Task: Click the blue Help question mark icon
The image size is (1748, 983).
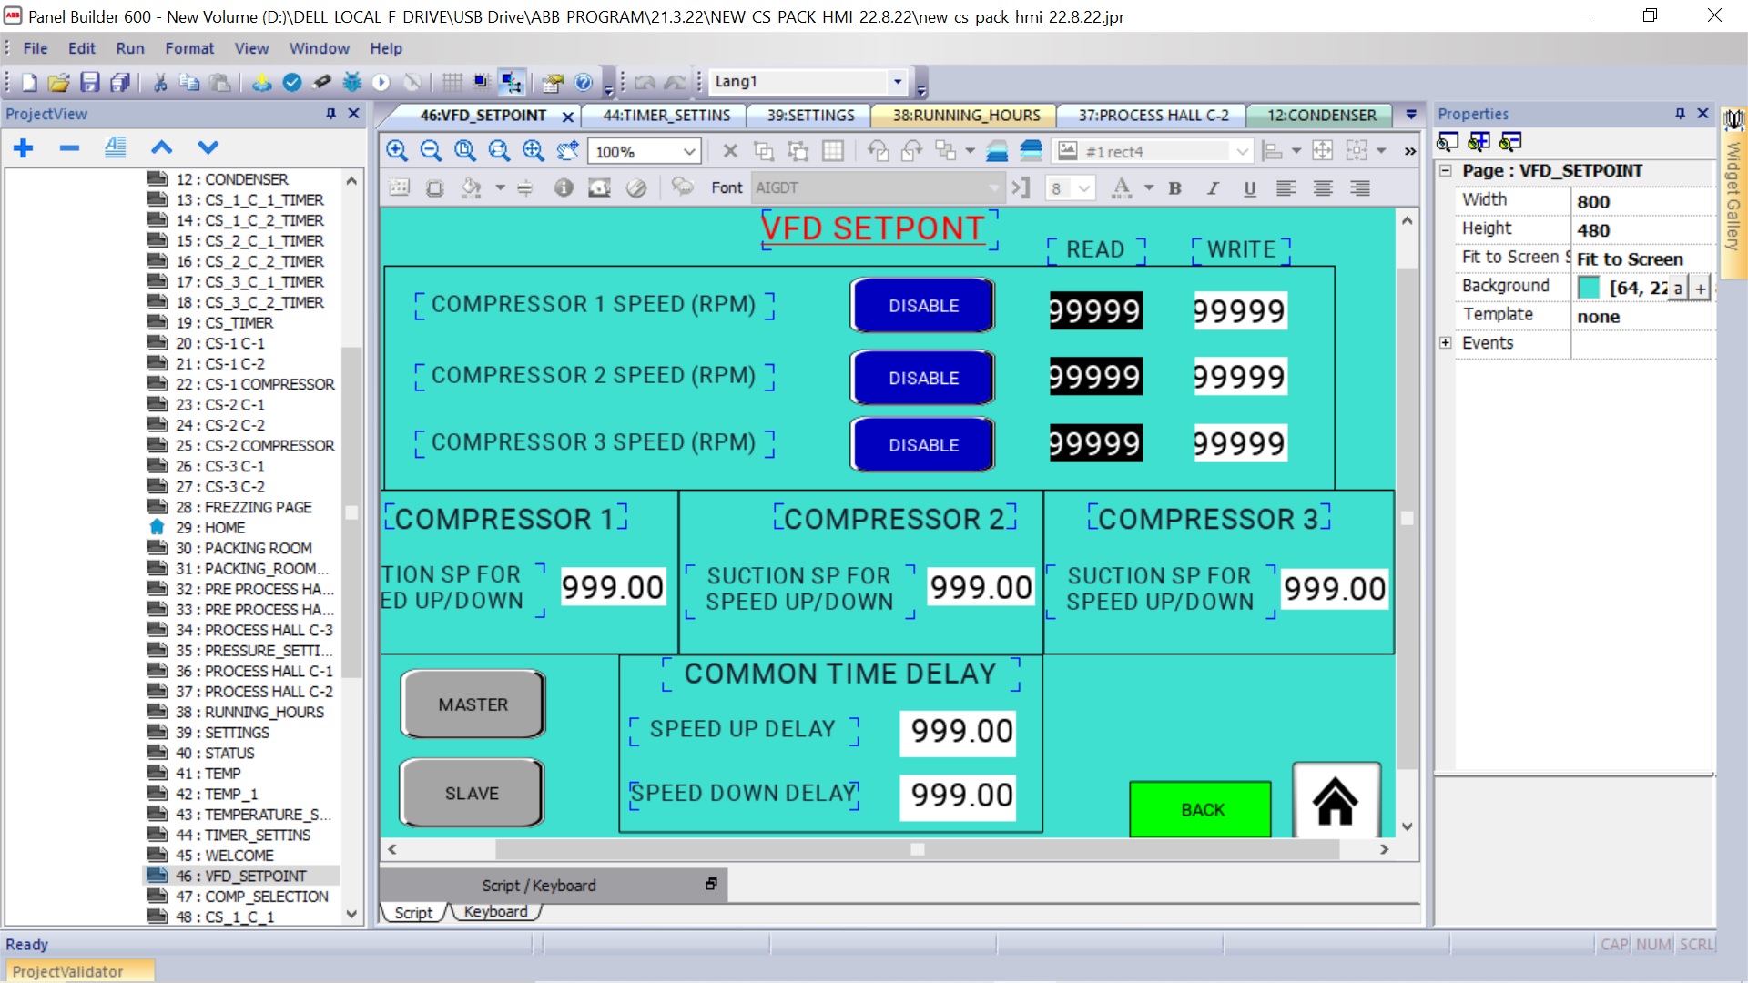Action: 584,83
